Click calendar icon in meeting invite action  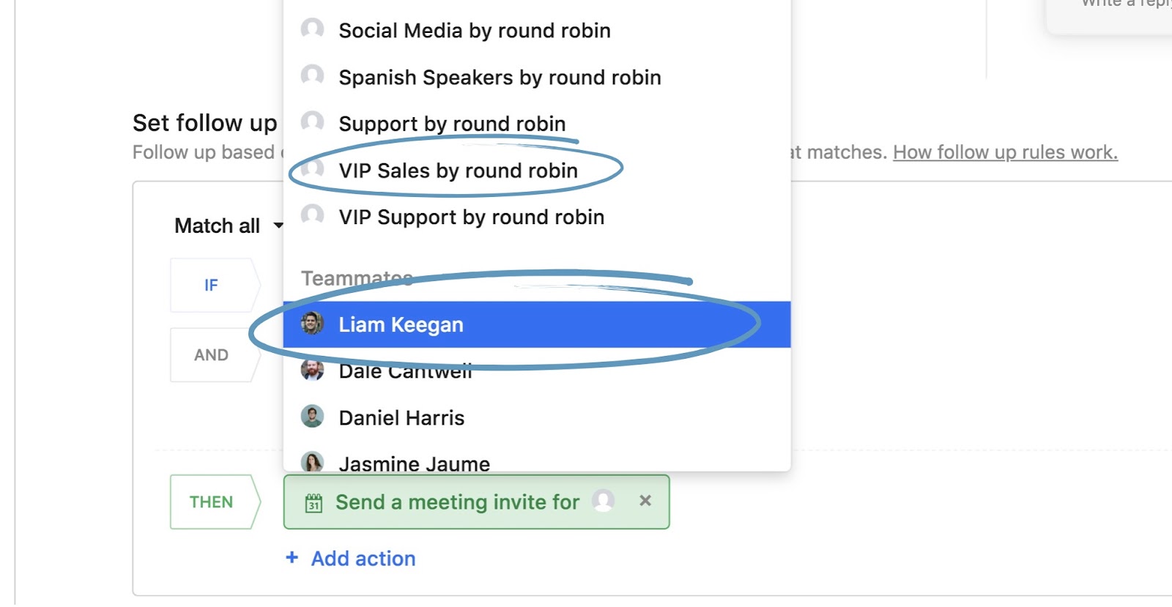pos(314,503)
